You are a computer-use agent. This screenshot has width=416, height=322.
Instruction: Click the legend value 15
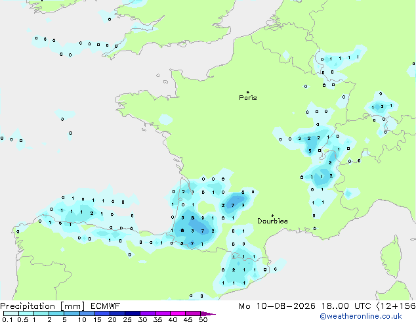tap(97, 319)
